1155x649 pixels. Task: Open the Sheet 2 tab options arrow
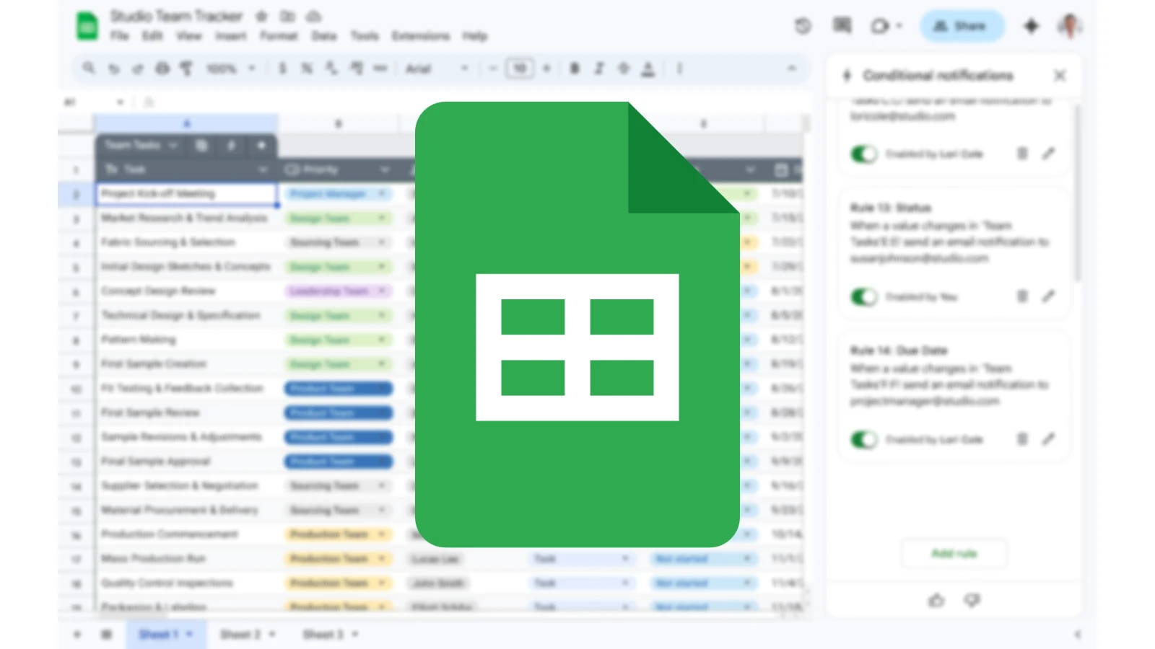click(272, 635)
